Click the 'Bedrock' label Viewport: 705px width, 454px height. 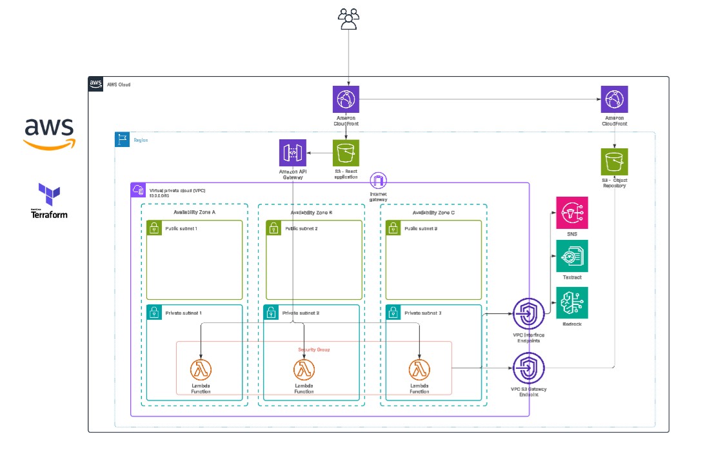572,324
